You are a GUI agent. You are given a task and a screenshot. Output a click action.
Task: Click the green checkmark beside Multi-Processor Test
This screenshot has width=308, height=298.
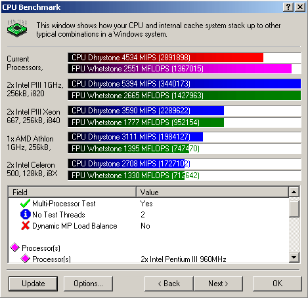25,203
